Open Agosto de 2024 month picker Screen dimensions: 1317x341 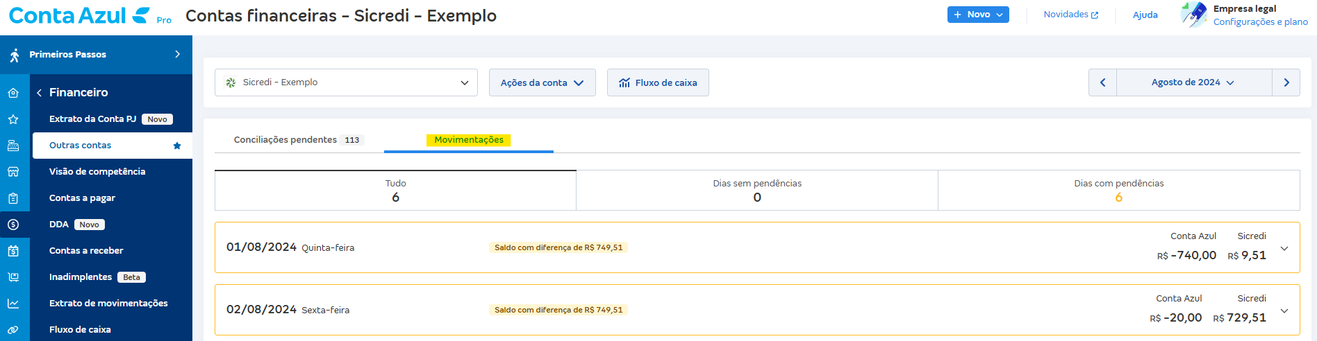(1193, 82)
